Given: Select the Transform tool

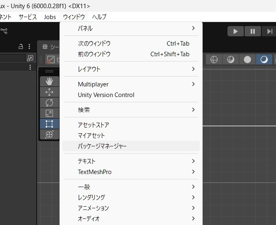Looking at the screenshot, I should pyautogui.click(x=49, y=135).
